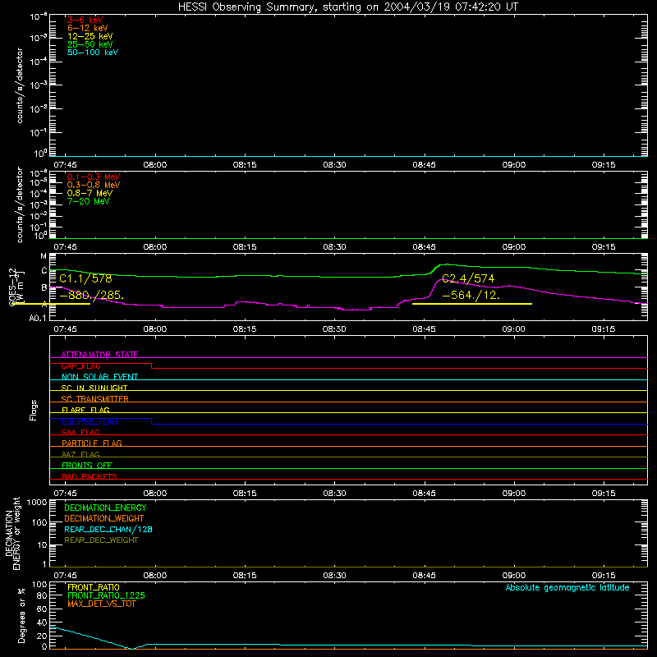This screenshot has width=657, height=657.
Task: Click the MAX_DET_VS_TOT legend entry
Action: [101, 604]
